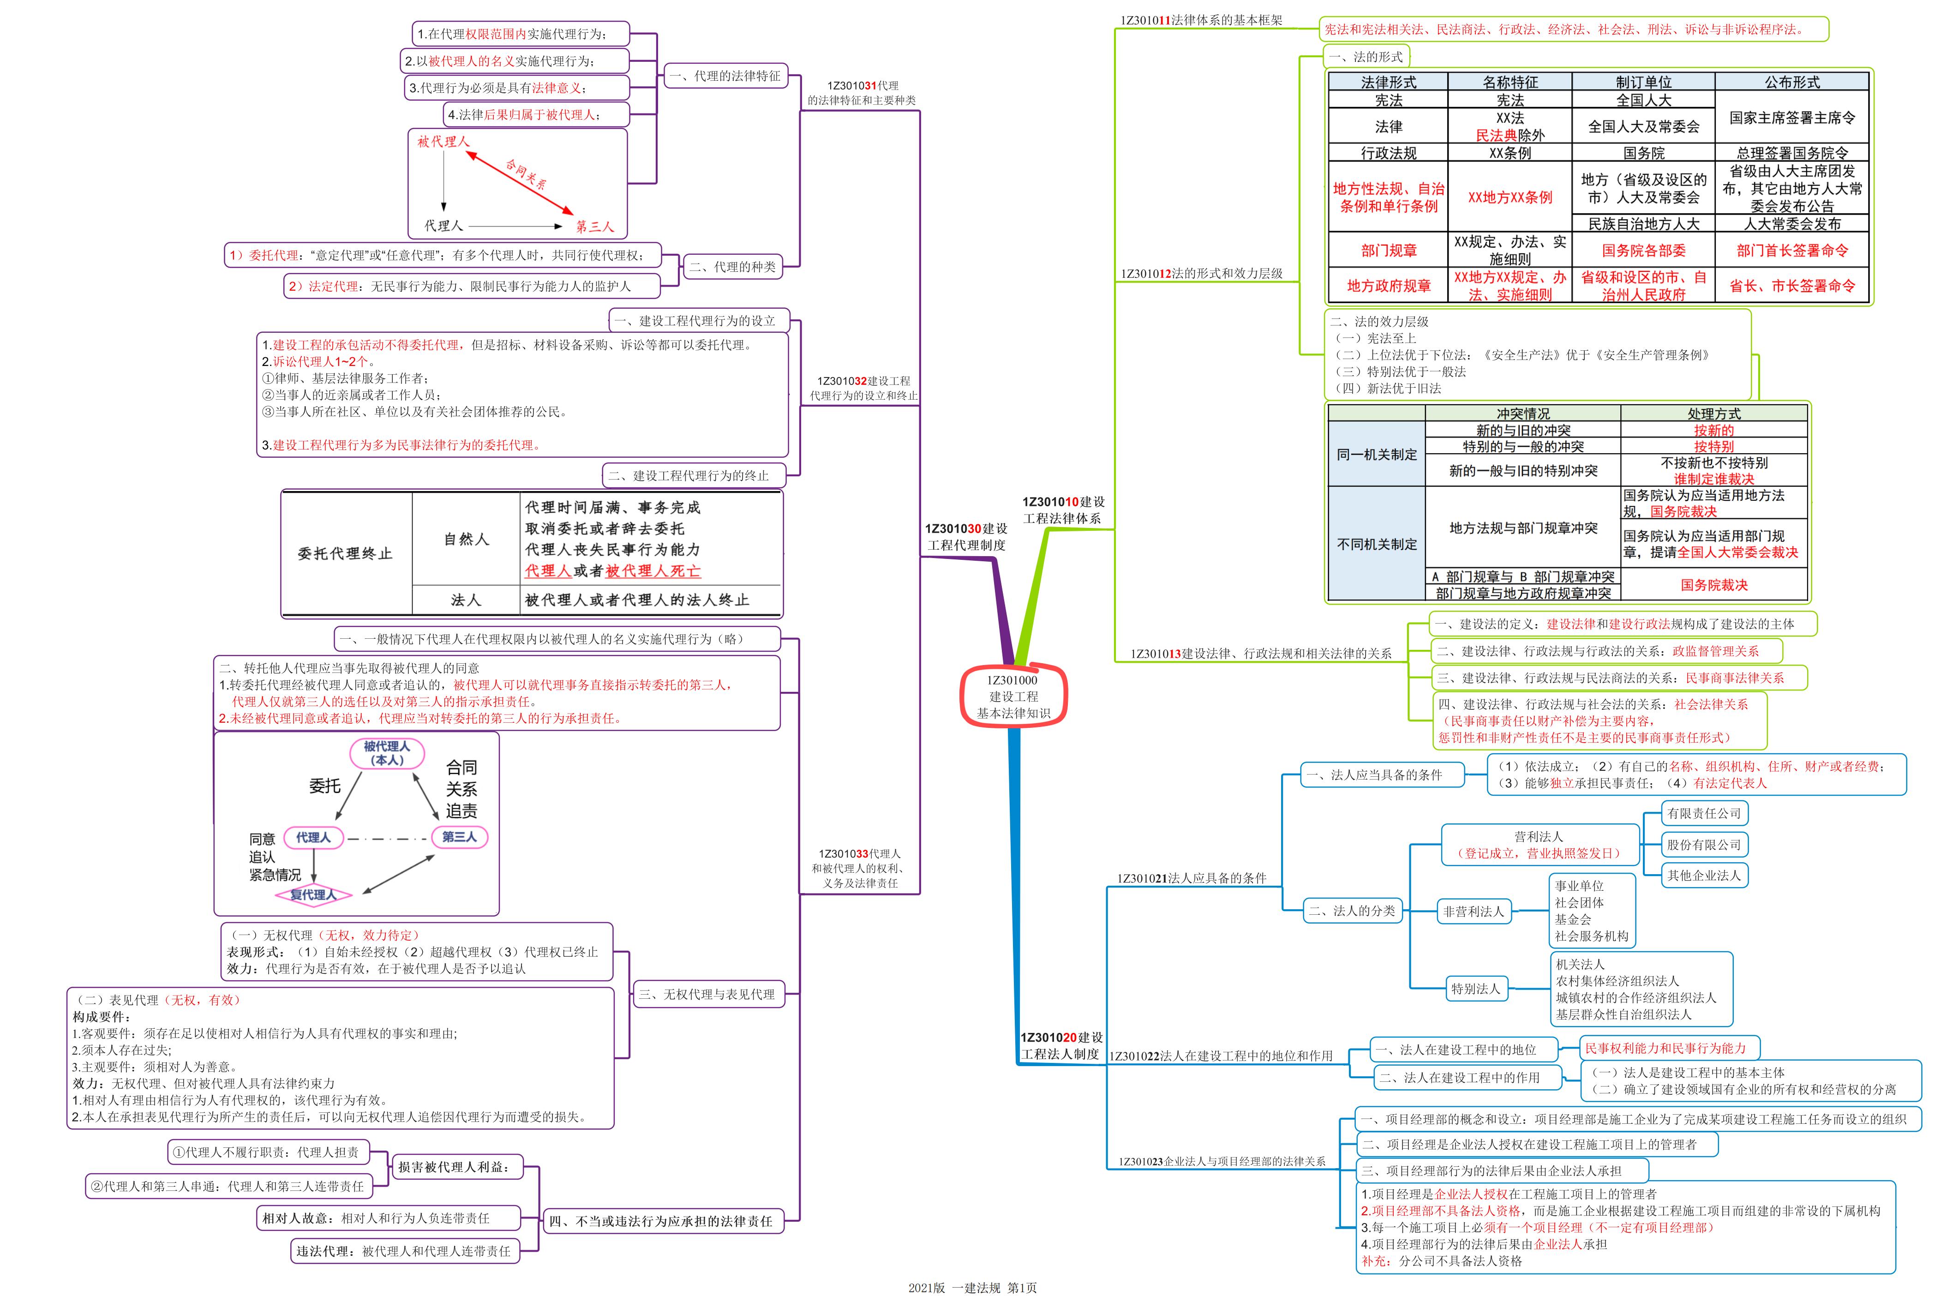This screenshot has width=1947, height=1296.
Task: Click the 非营利法人 box
Action: (1474, 912)
